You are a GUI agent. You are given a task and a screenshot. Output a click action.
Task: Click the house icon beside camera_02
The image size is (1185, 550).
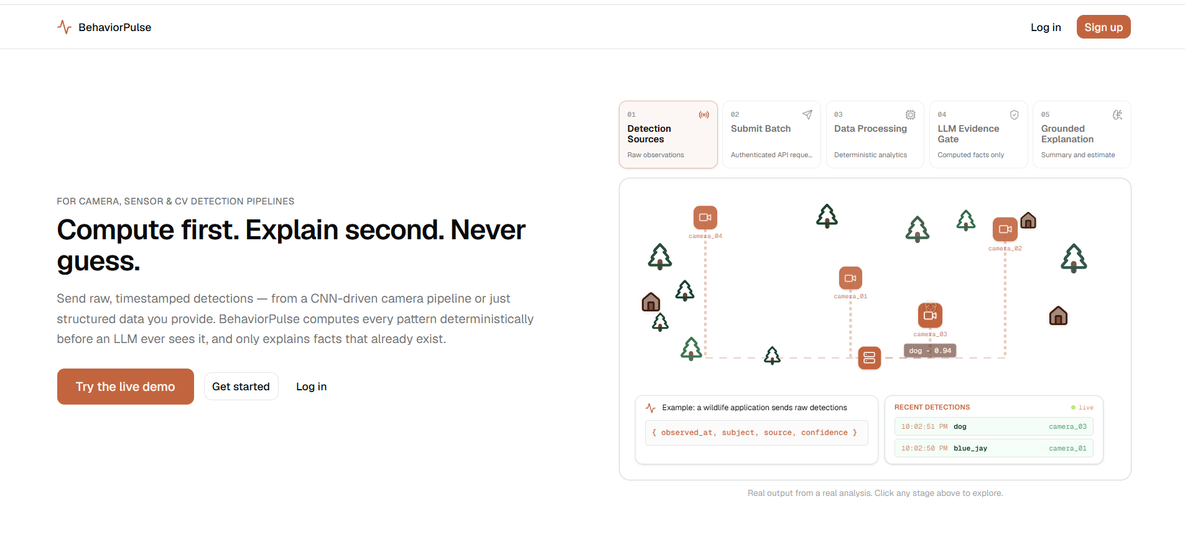(1028, 220)
